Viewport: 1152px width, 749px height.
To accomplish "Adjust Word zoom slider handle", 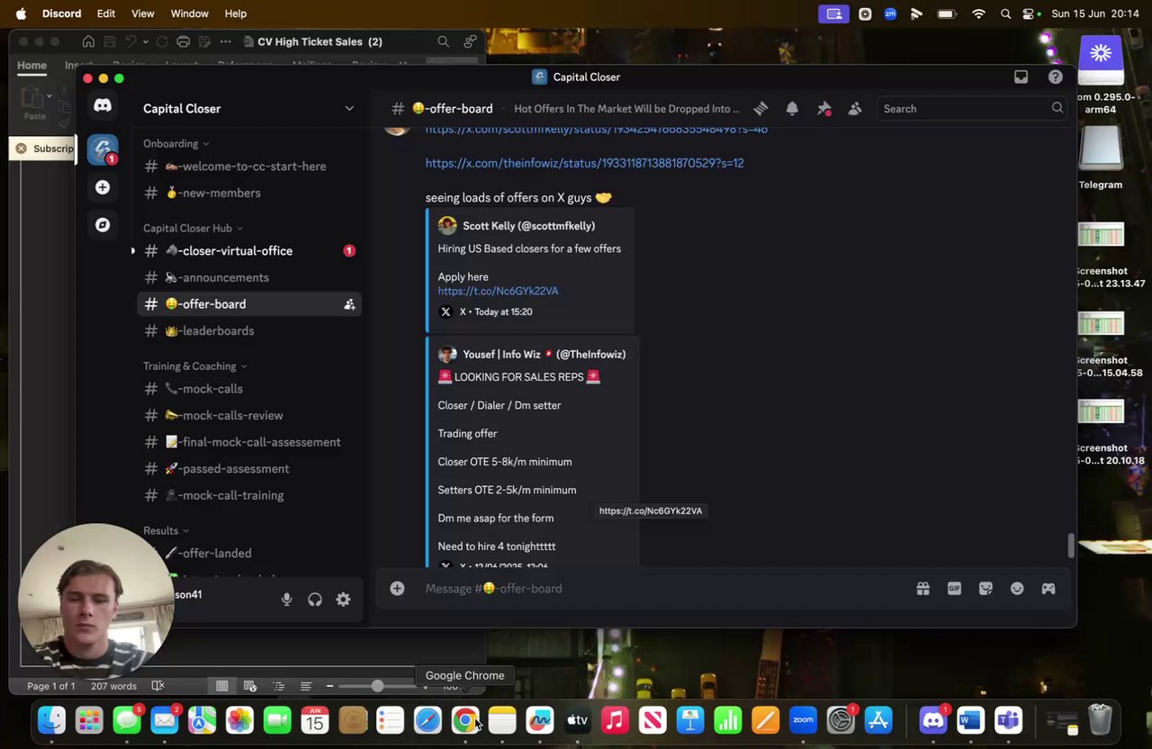I will coord(377,686).
